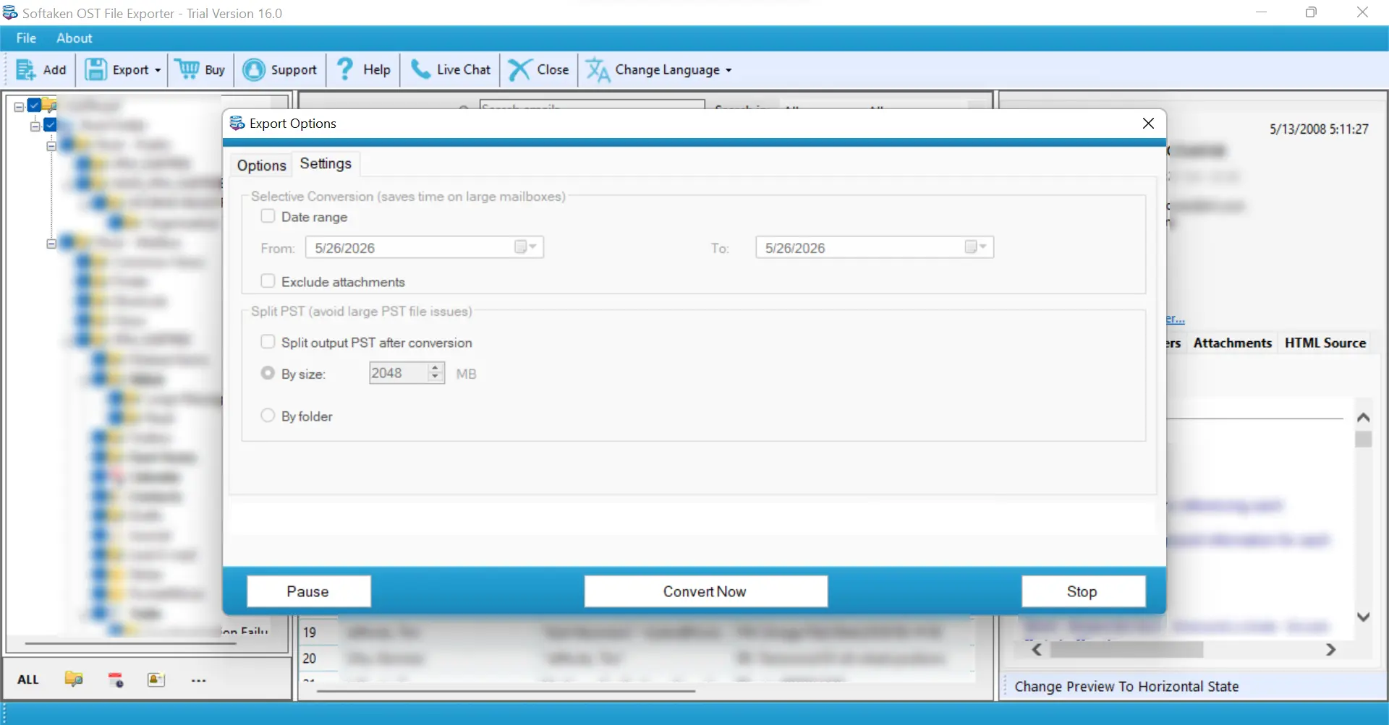Click the Add file toolbar icon
This screenshot has height=725, width=1389.
(25, 70)
